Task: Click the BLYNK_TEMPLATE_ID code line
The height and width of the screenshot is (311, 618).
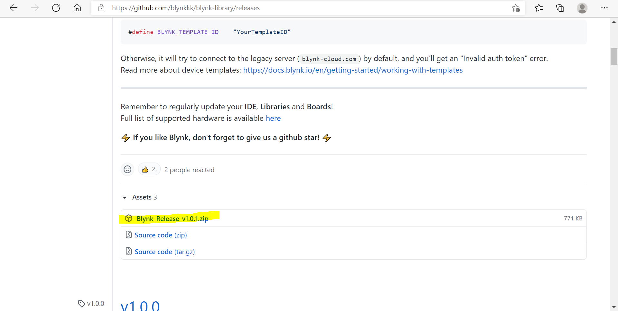Action: coord(209,32)
